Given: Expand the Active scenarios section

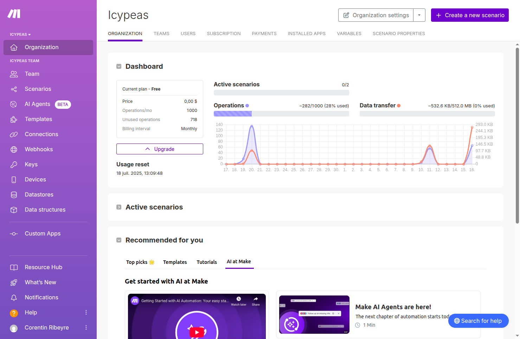Looking at the screenshot, I should 119,207.
